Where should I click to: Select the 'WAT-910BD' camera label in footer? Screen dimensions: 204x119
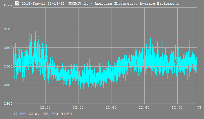tap(62, 114)
